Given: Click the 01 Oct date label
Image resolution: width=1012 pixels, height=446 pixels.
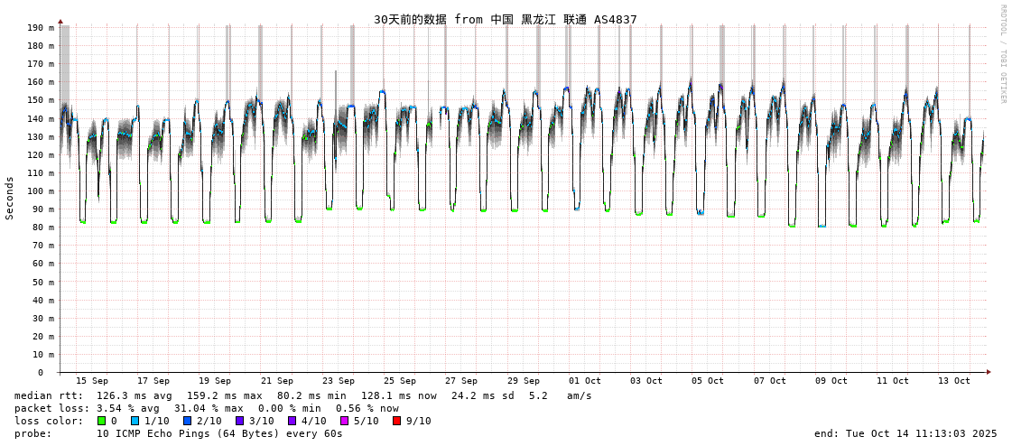Looking at the screenshot, I should point(584,381).
